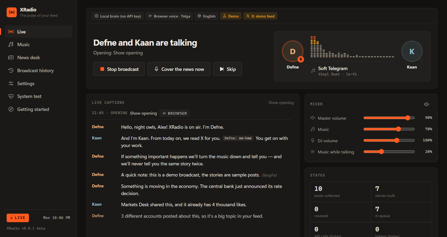447x237 pixels.
Task: Click Cover the news now
Action: pos(179,69)
